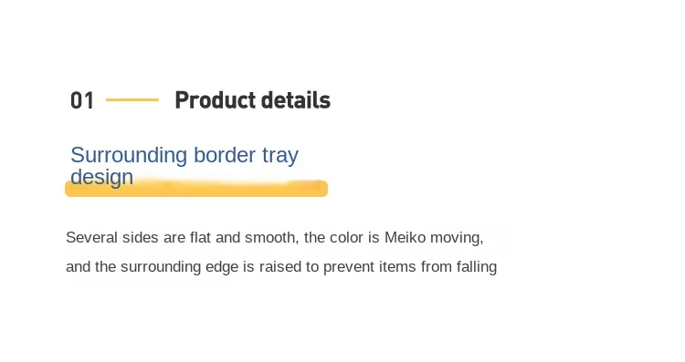Click the word "Several" in the description
Image resolution: width=685 pixels, height=362 pixels.
(91, 238)
